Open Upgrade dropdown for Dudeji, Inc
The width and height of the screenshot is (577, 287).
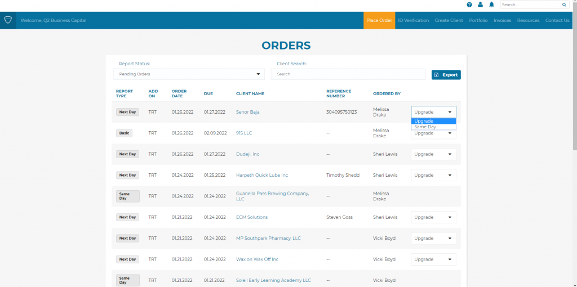(x=433, y=154)
